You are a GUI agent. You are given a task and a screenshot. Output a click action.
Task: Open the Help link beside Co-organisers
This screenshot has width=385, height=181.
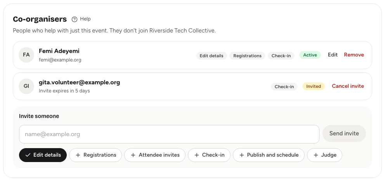tap(81, 19)
